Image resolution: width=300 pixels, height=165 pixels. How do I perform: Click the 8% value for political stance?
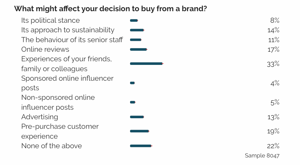pos(275,20)
